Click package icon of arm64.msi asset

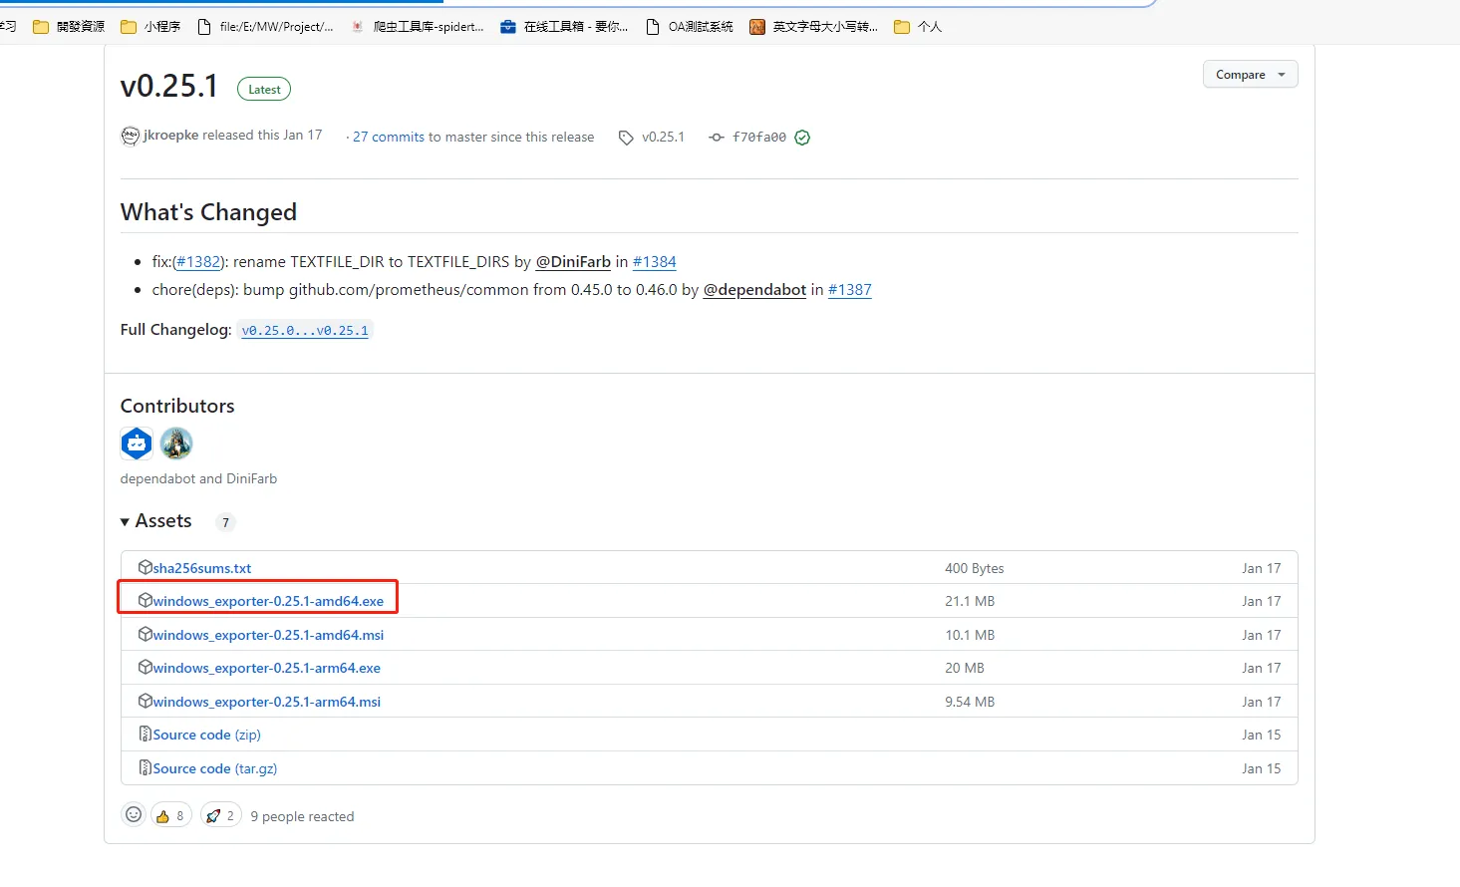tap(146, 701)
